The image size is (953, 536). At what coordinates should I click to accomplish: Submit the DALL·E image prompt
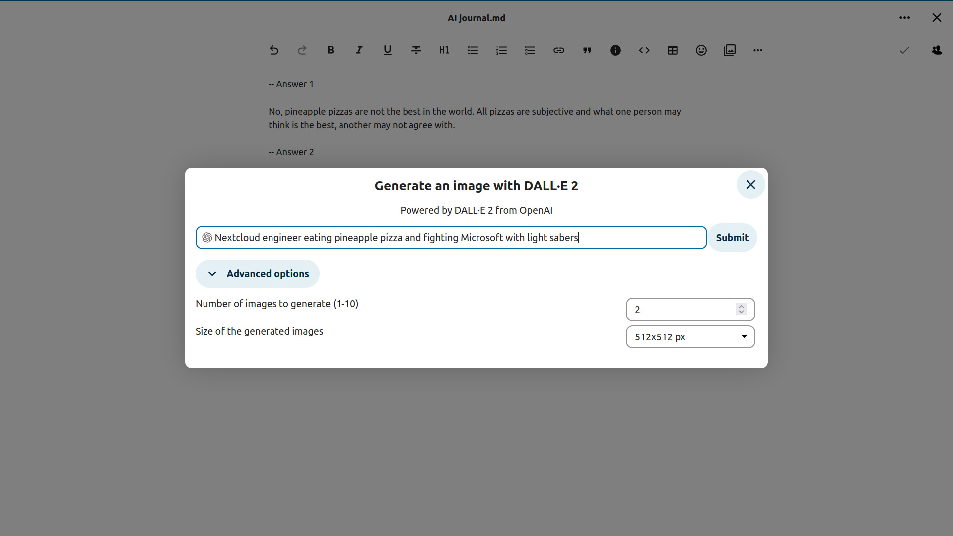pyautogui.click(x=732, y=238)
